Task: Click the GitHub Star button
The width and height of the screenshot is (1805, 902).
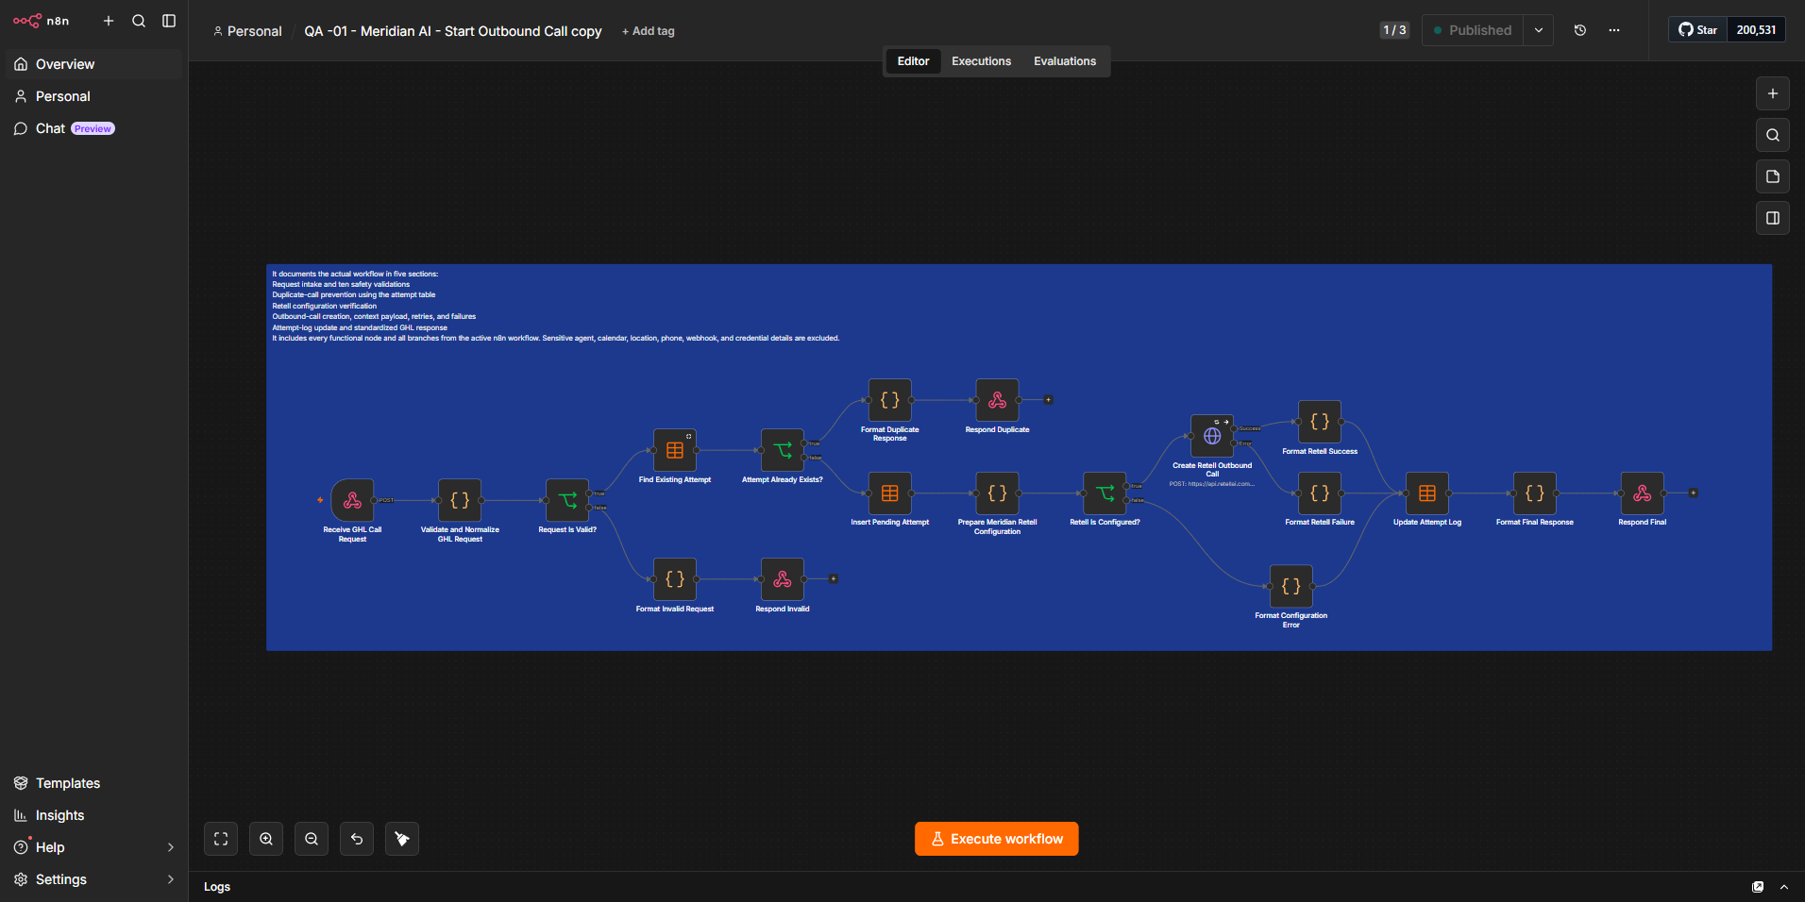Action: [1698, 30]
